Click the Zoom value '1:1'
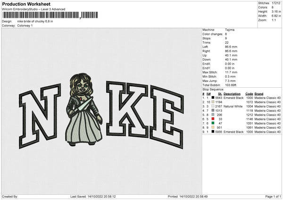 [274, 20]
